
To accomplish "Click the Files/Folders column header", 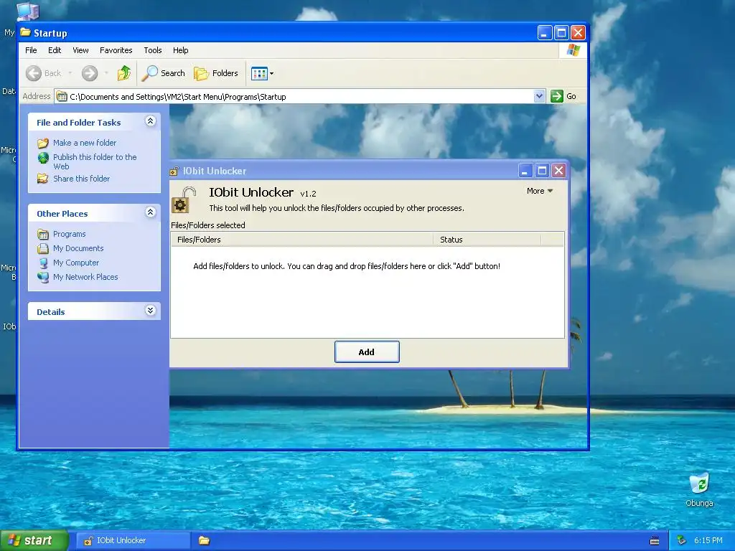I will [301, 240].
